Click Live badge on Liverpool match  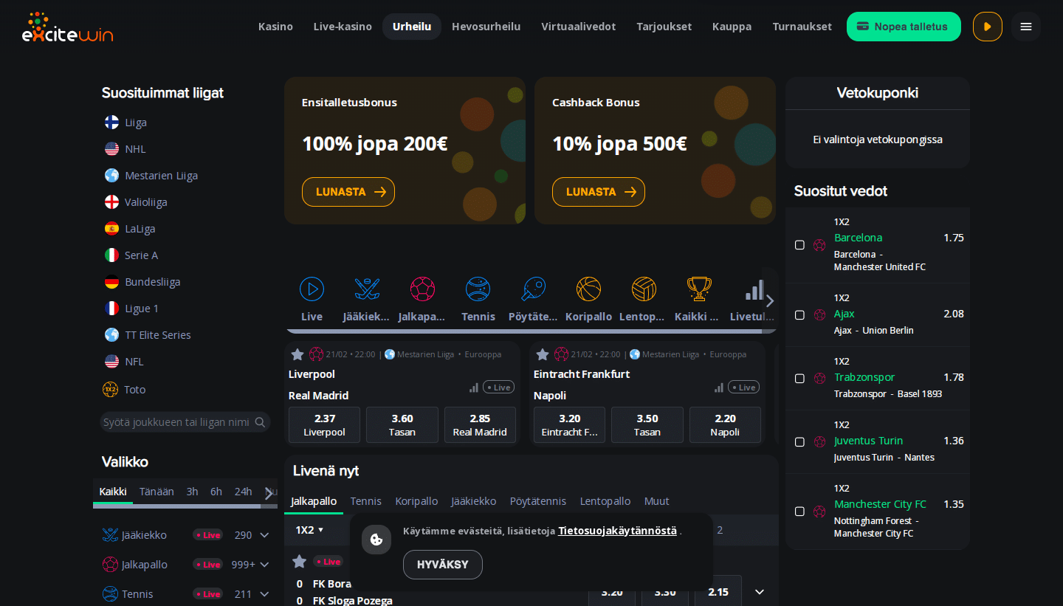click(x=498, y=387)
